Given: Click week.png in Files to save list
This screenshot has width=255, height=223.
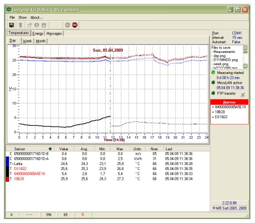Looking at the screenshot, I should [221, 64].
